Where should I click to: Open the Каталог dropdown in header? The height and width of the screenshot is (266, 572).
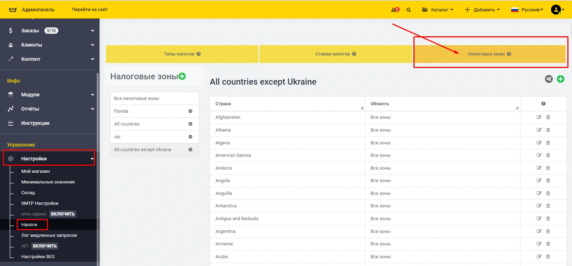[x=437, y=10]
